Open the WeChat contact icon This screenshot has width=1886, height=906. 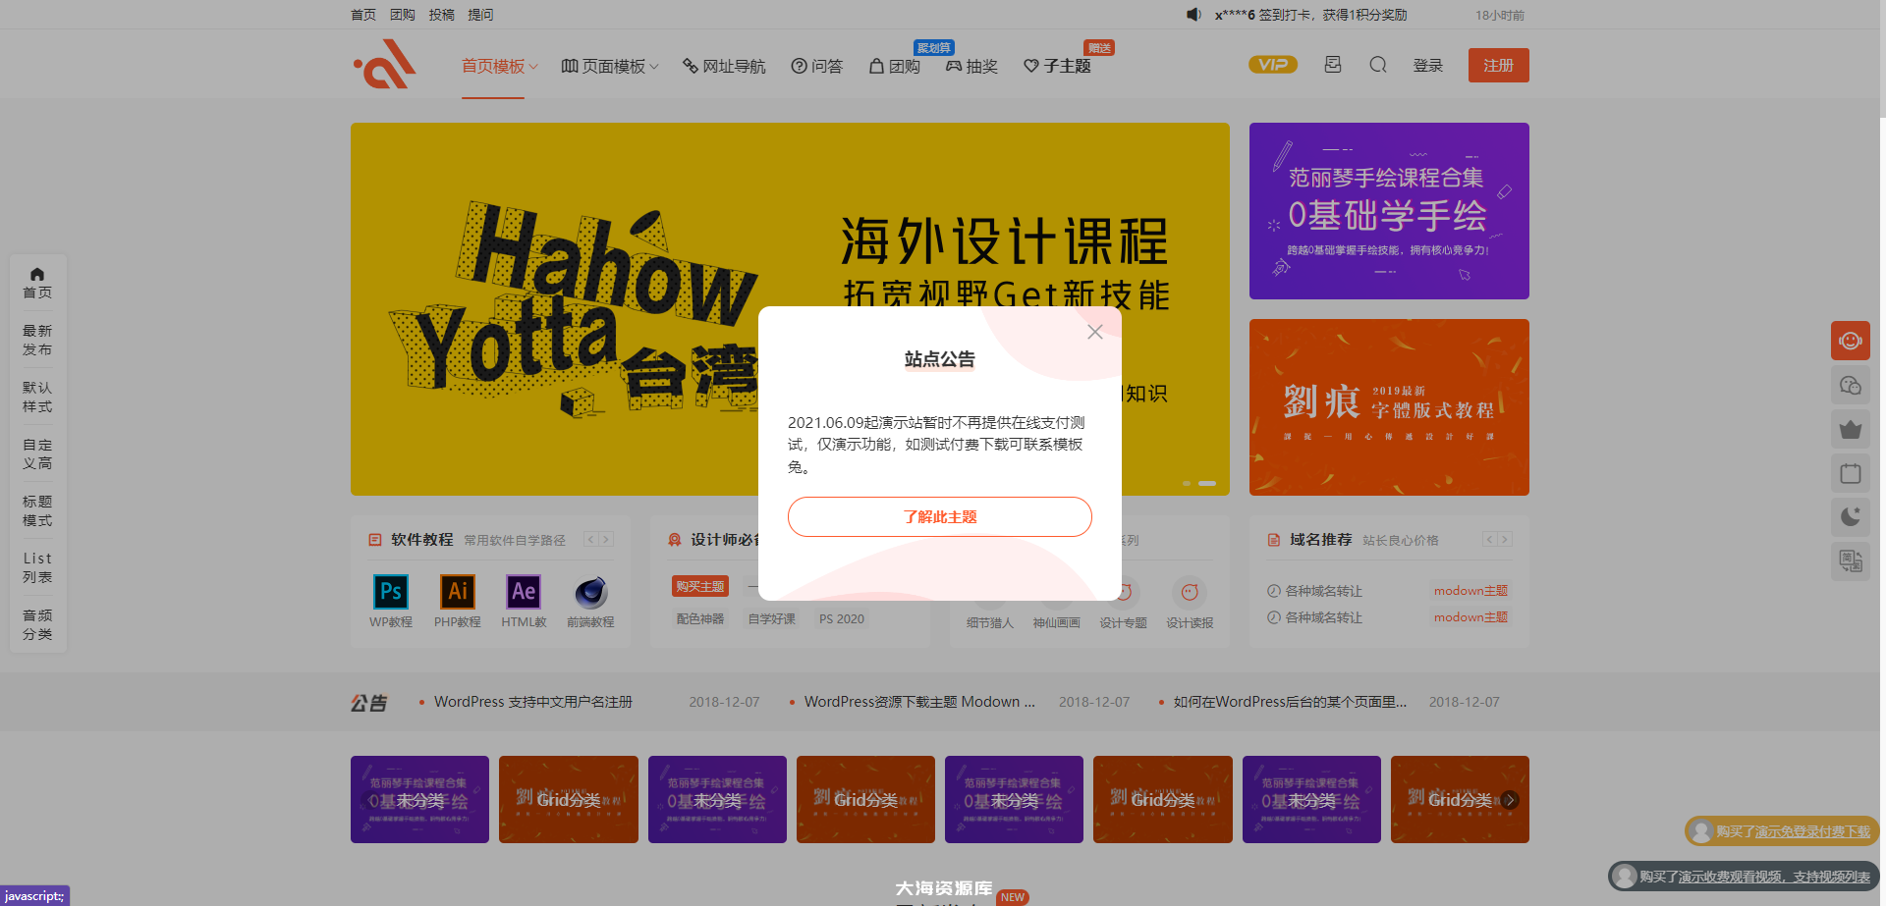point(1851,385)
